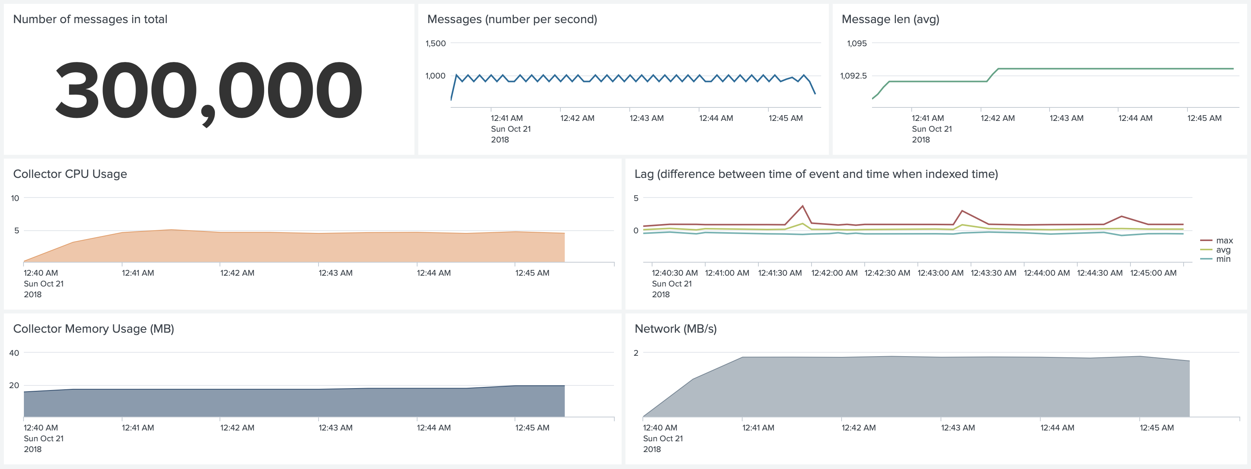Screen dimensions: 1251x469
Task: Click the first red max lag spike
Action: pyautogui.click(x=802, y=207)
